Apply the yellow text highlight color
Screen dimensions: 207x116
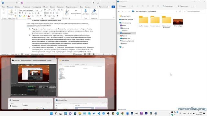pos(24,16)
